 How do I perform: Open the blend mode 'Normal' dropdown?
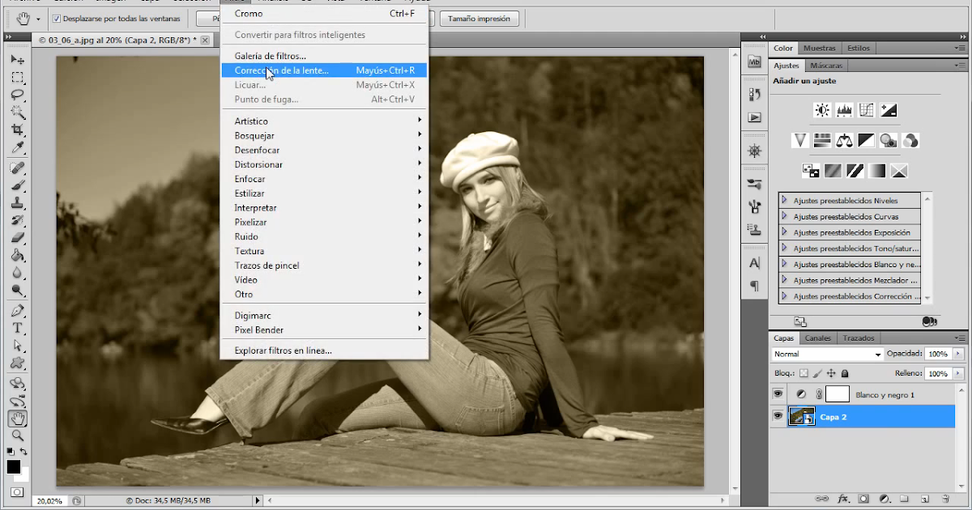click(827, 355)
